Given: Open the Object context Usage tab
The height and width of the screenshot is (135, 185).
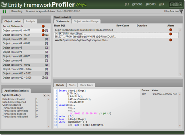Looking at the screenshot, I should (86, 21).
